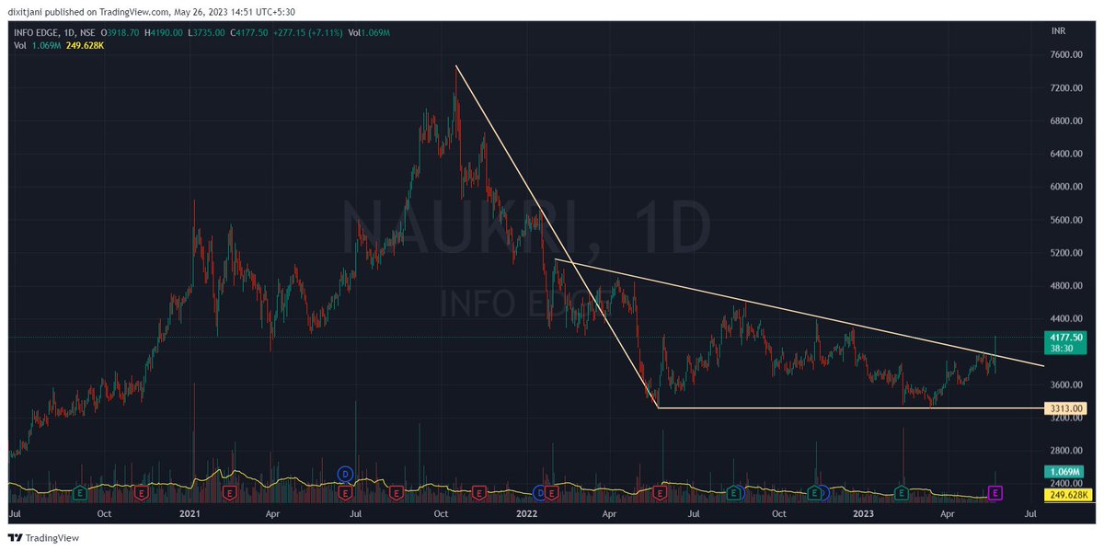Click the H4190.00 high value in header
1104x551 pixels.
pyautogui.click(x=164, y=32)
